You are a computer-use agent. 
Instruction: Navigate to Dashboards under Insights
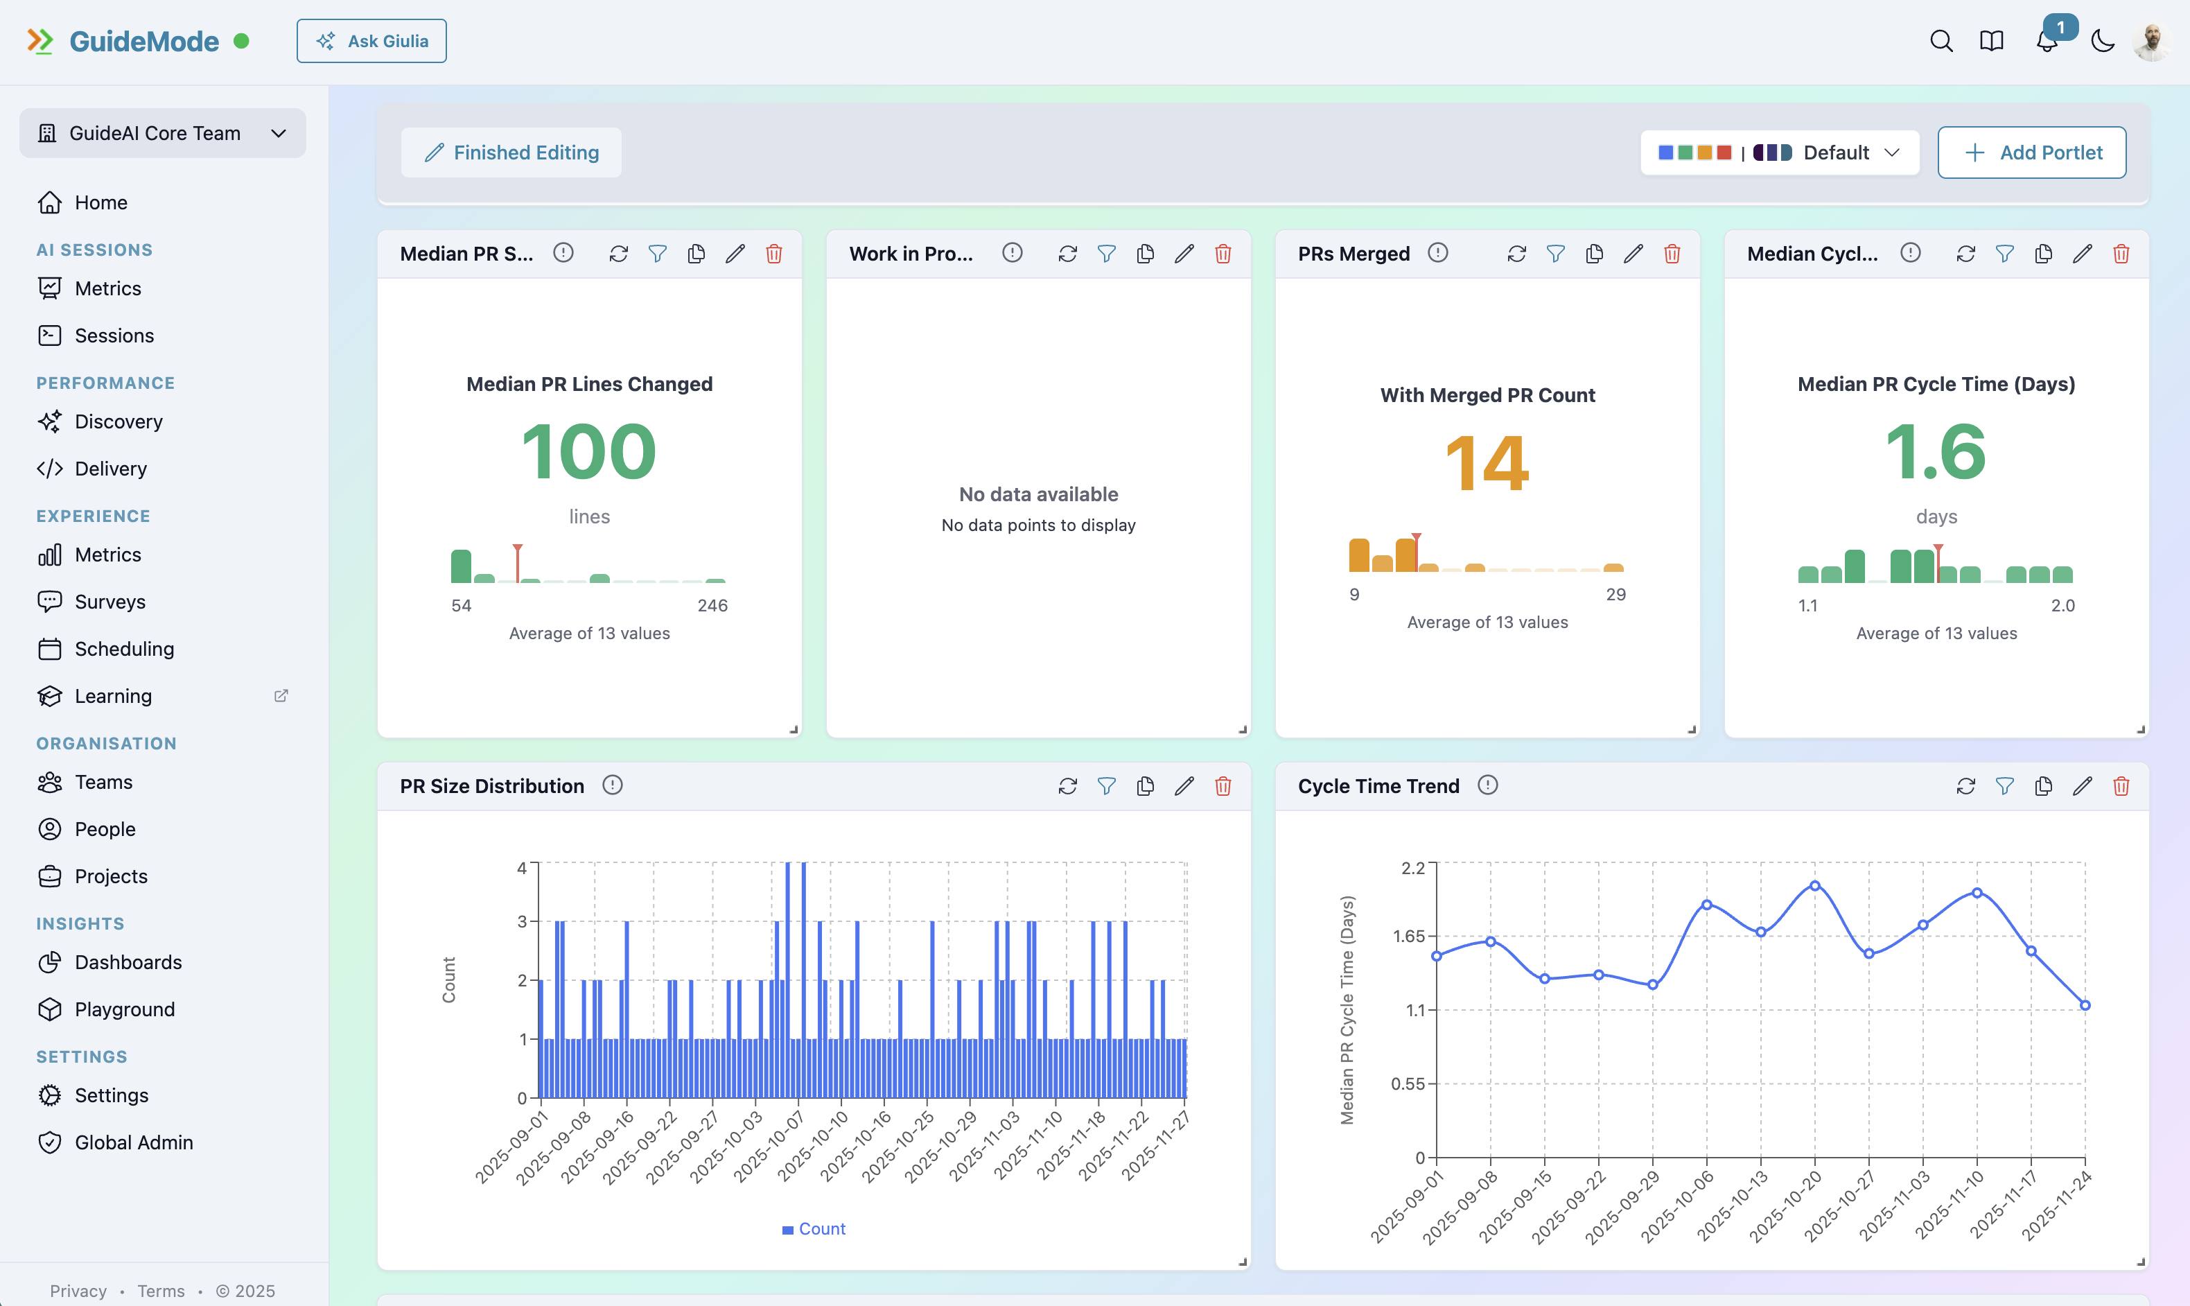click(128, 962)
